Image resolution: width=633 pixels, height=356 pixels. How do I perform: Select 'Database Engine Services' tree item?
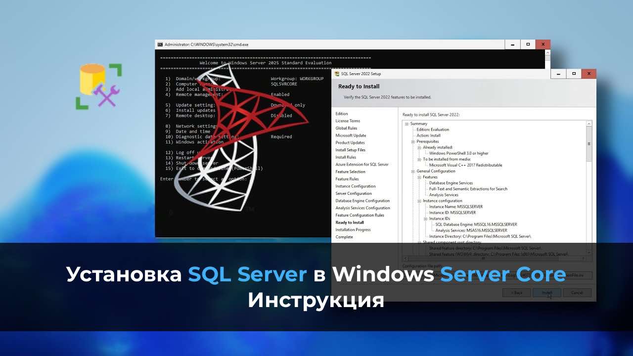(x=451, y=183)
